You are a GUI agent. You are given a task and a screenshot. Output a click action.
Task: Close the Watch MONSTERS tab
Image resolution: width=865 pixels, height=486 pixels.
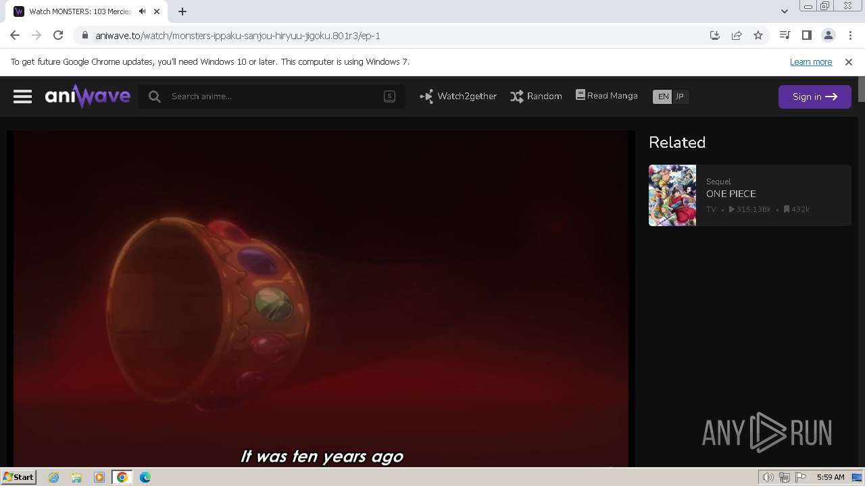(x=157, y=11)
